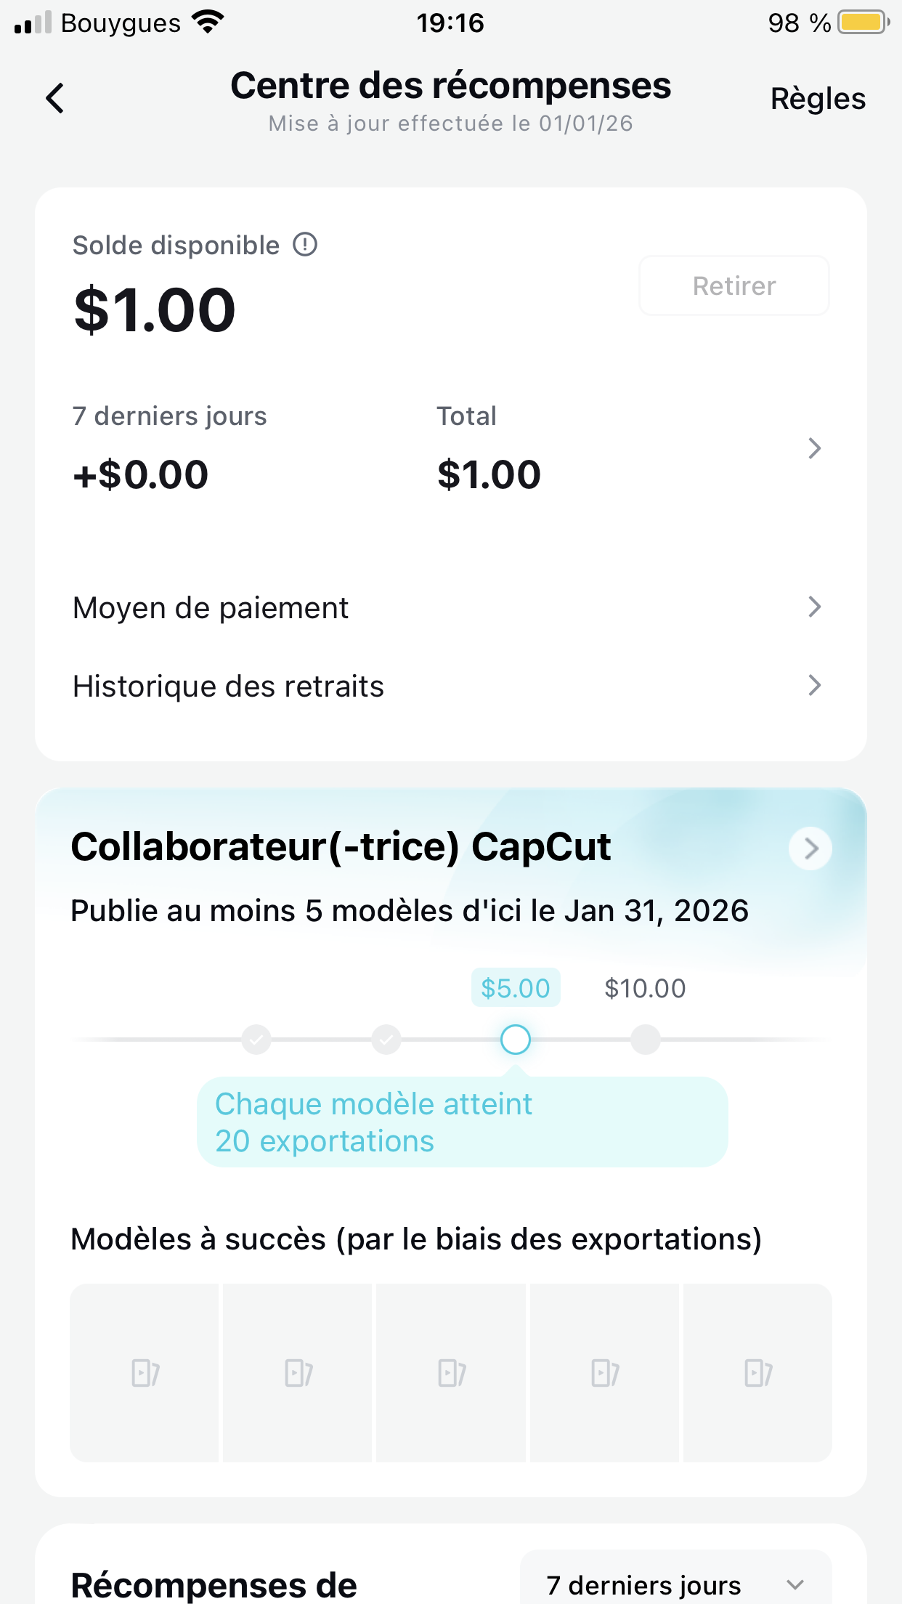
Task: Expand Collaborateur(-trice) CapCut arrow button
Action: point(810,848)
